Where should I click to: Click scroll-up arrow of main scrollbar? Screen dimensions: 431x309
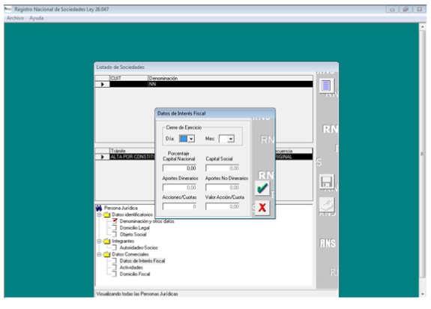pyautogui.click(x=422, y=27)
